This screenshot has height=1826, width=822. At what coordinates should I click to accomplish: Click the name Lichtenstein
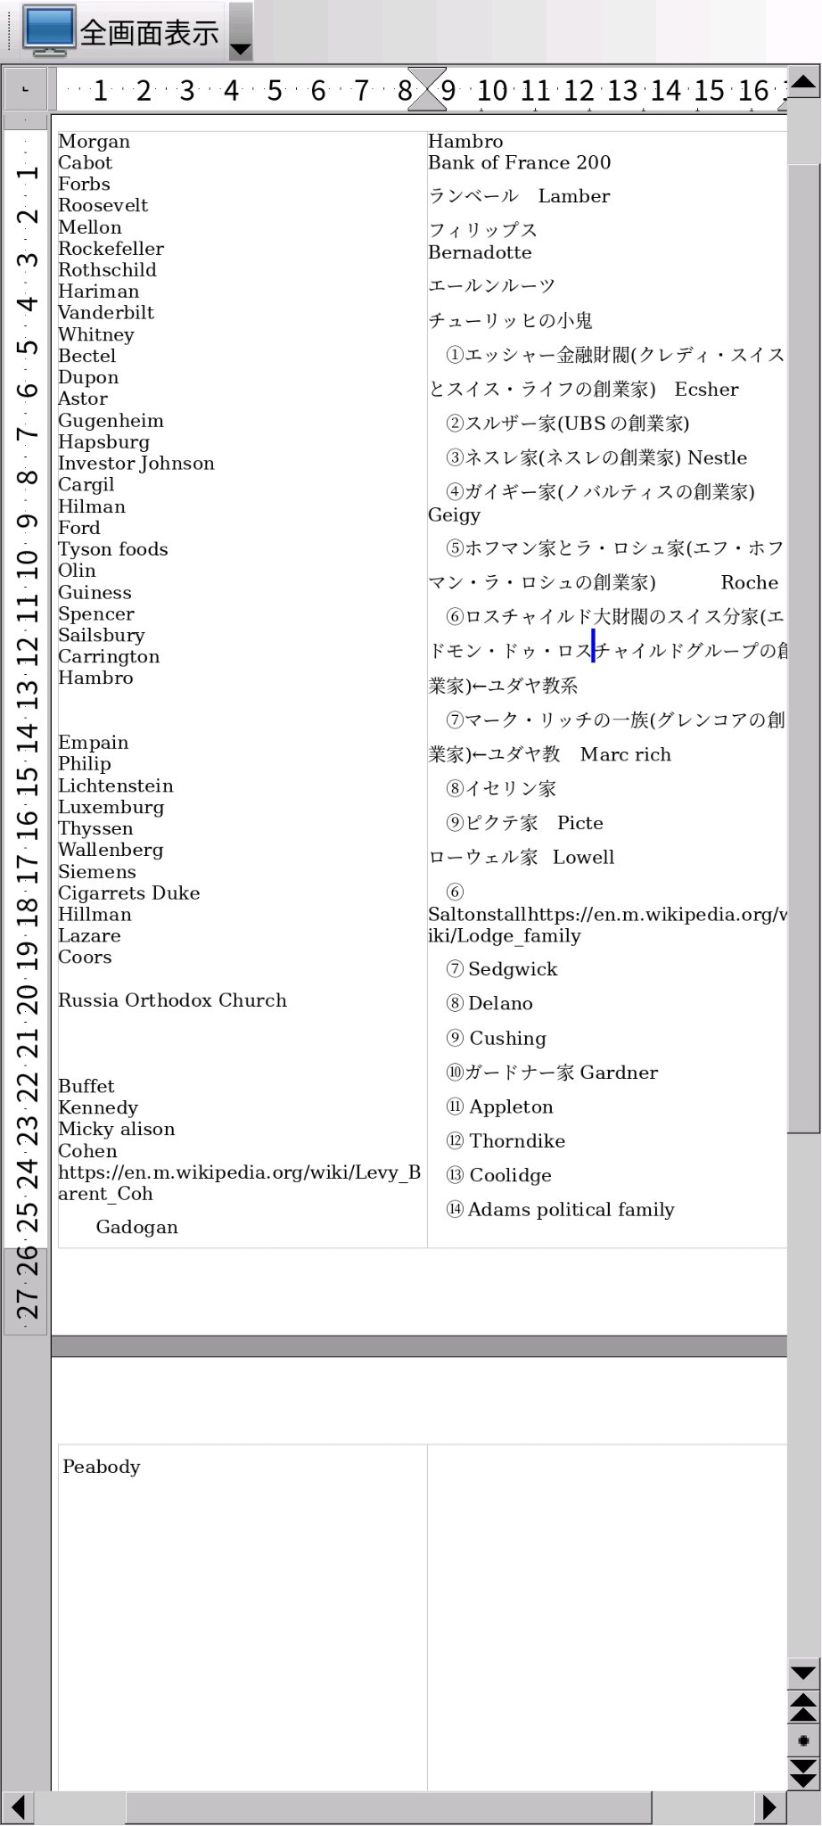116,786
